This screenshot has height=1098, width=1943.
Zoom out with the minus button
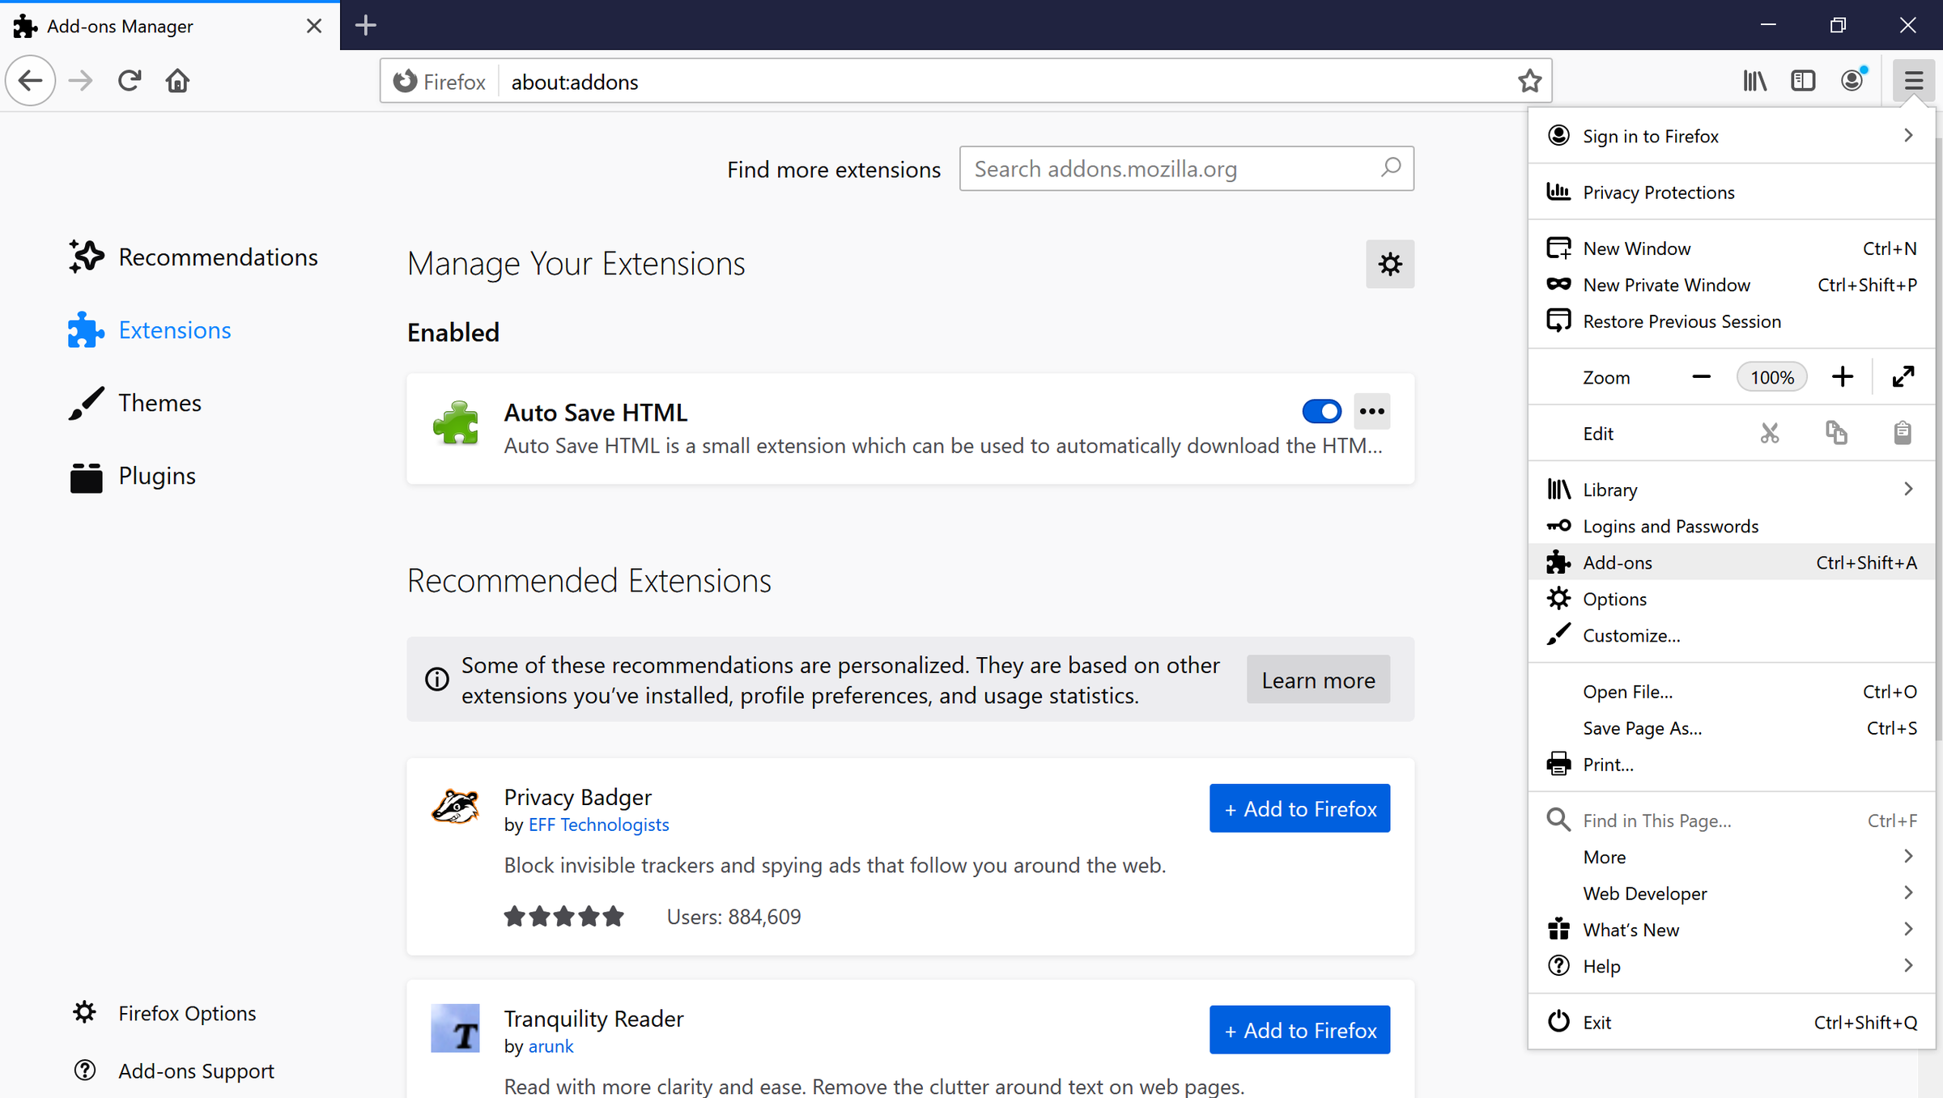pos(1701,377)
